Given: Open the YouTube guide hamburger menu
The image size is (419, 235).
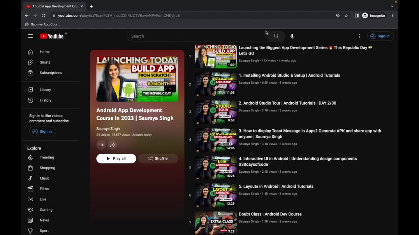Looking at the screenshot, I should coord(30,36).
